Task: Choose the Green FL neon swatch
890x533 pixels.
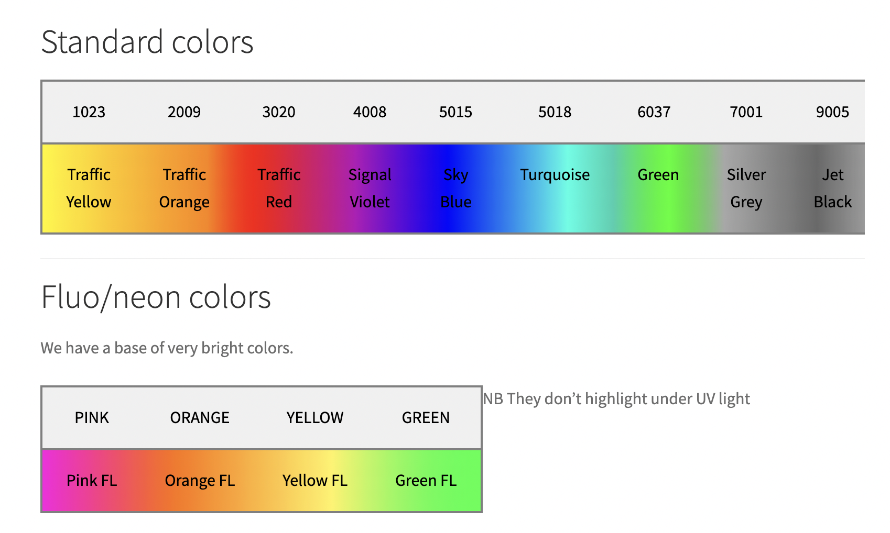Action: click(426, 480)
